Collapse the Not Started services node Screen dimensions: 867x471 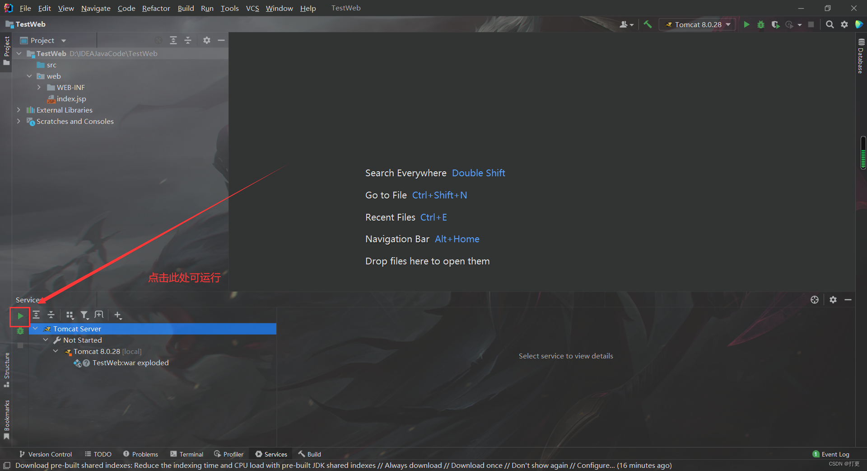click(x=46, y=340)
